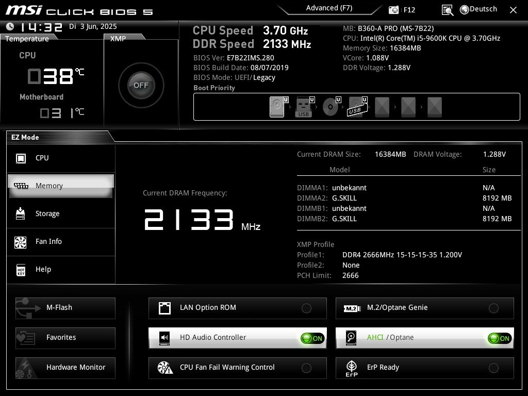Click the DIMMA2 G.SKILL memory row

[404, 198]
